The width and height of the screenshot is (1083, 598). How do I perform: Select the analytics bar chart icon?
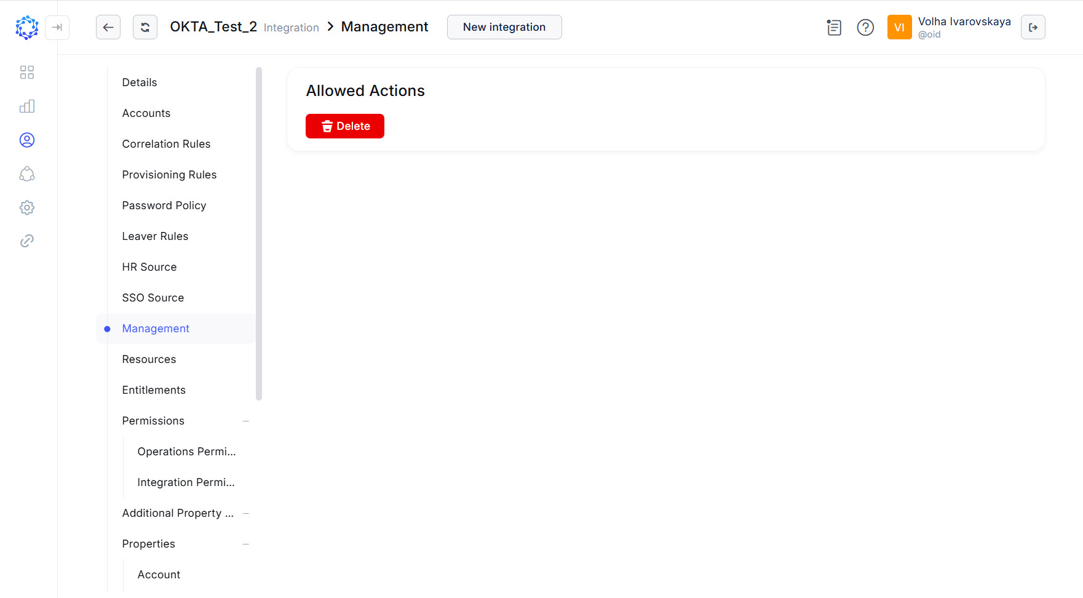pos(26,106)
